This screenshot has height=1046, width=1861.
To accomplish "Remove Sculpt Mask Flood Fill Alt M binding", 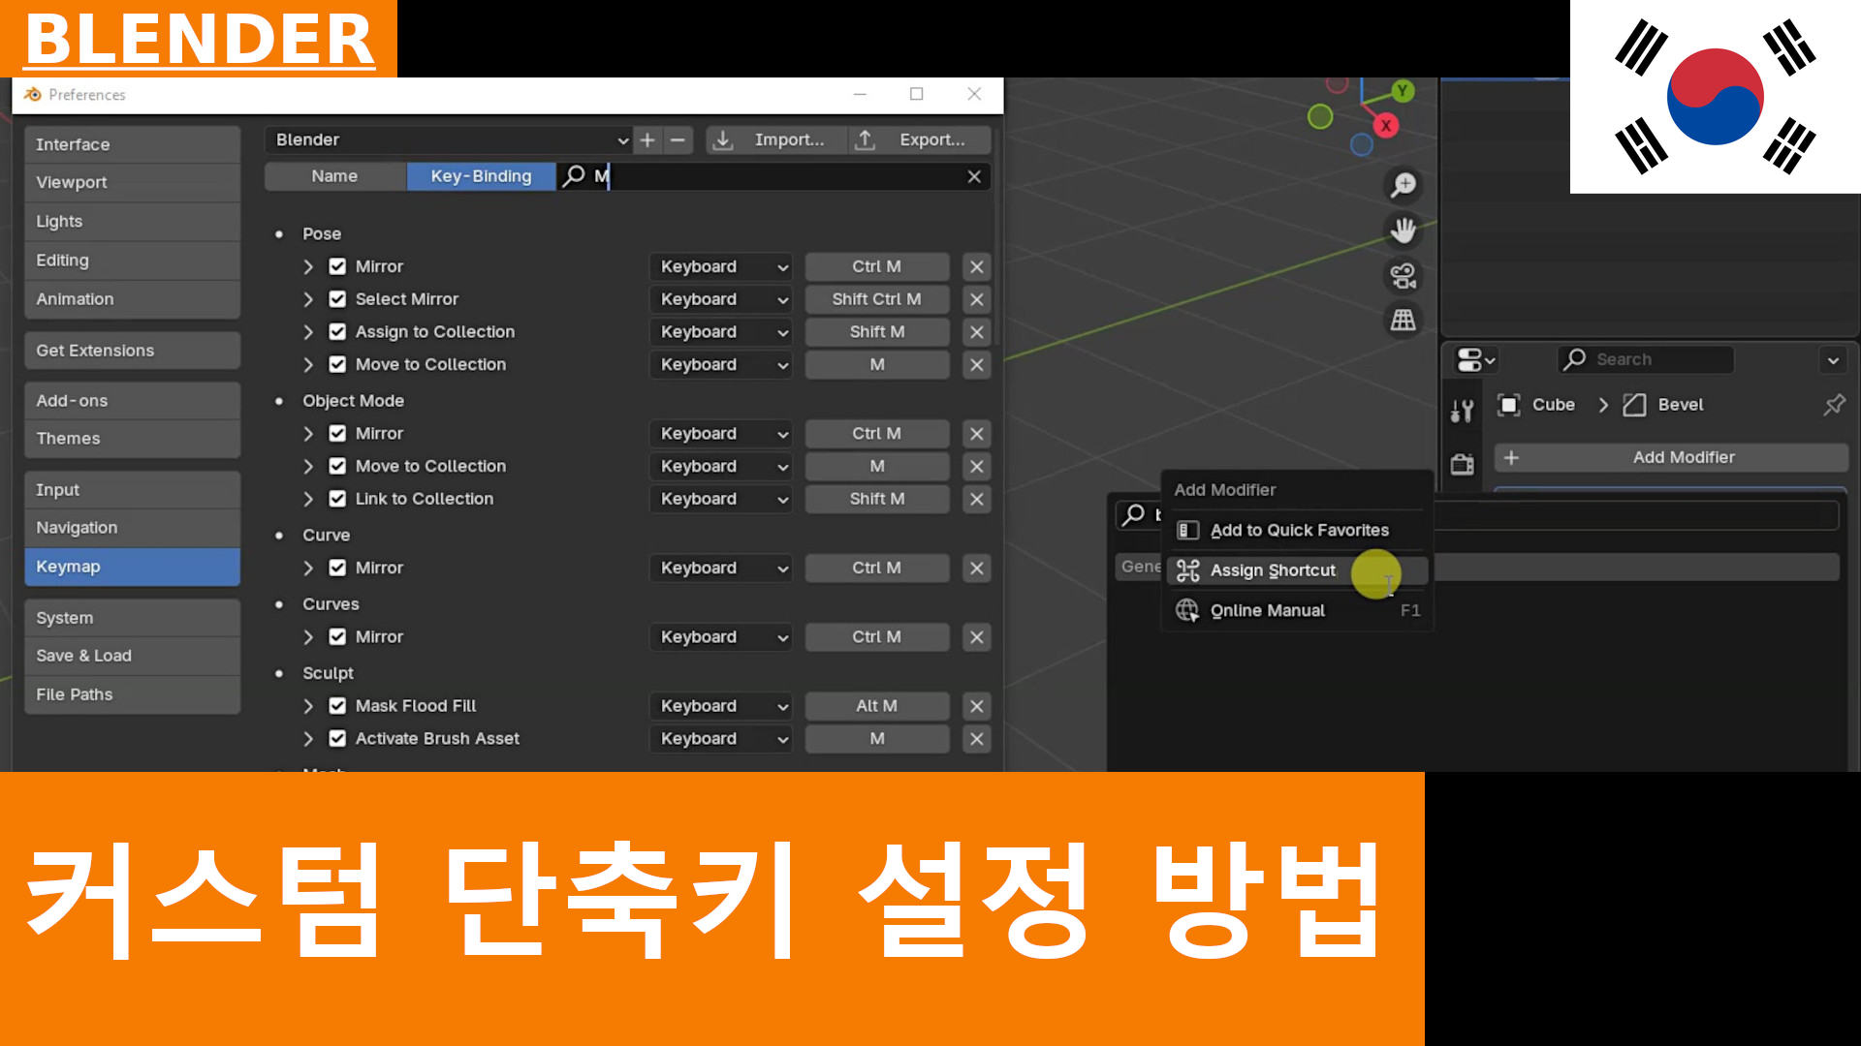I will coord(977,707).
